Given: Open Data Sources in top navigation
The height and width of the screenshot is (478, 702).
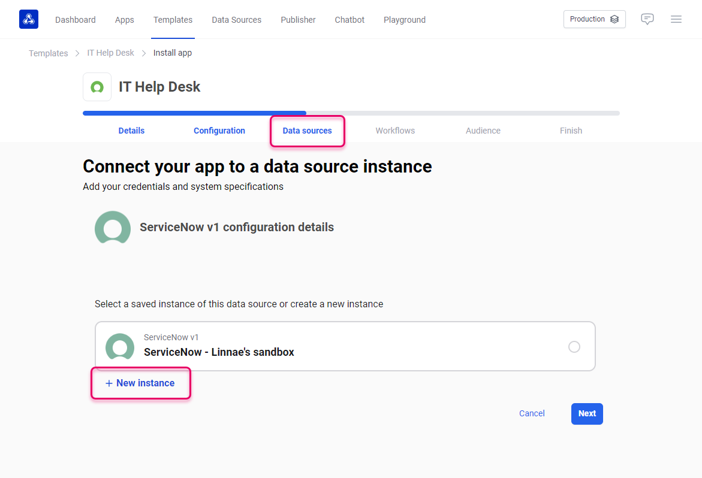Looking at the screenshot, I should point(236,20).
